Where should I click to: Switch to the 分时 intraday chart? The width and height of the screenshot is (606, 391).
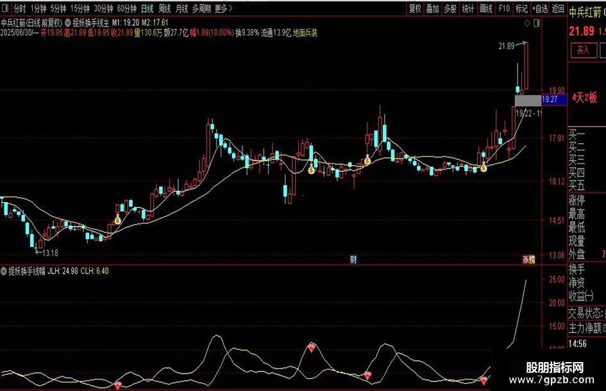click(x=19, y=8)
